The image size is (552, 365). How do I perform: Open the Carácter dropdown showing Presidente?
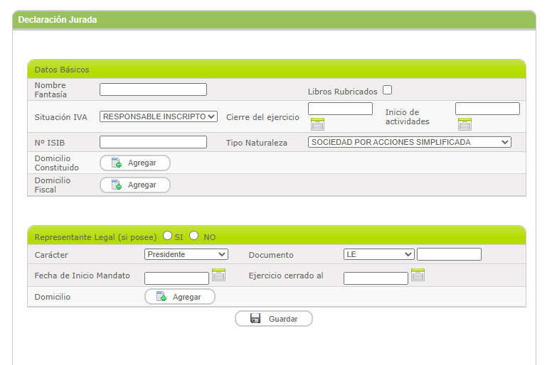click(x=186, y=254)
